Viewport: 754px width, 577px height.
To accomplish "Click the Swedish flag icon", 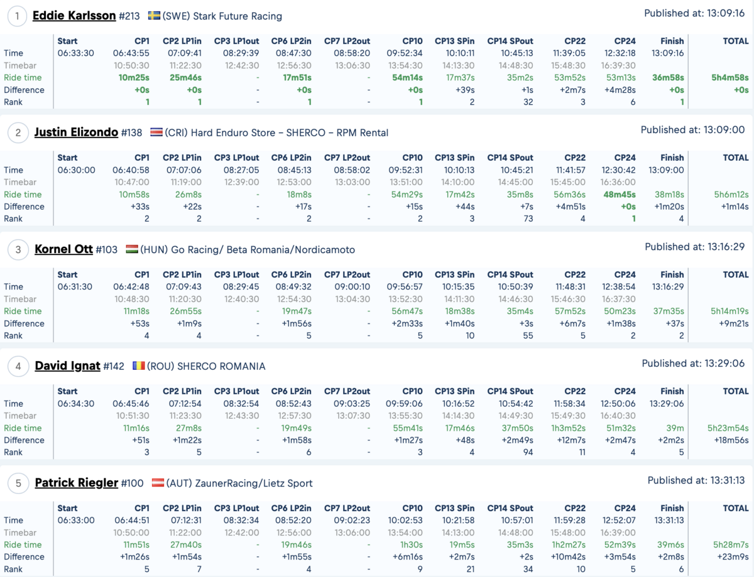I will tap(154, 16).
